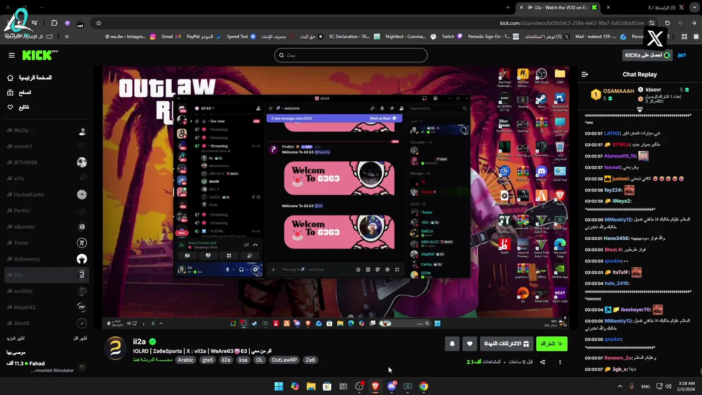Click the VOD video player

[x=336, y=198]
